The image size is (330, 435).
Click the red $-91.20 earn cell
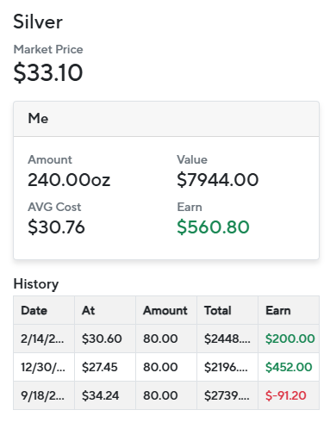coord(286,395)
